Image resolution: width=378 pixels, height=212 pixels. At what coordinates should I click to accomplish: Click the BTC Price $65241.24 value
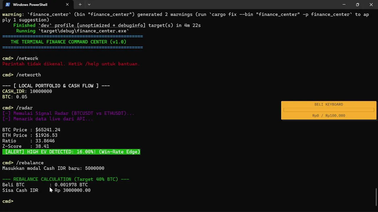(48, 130)
